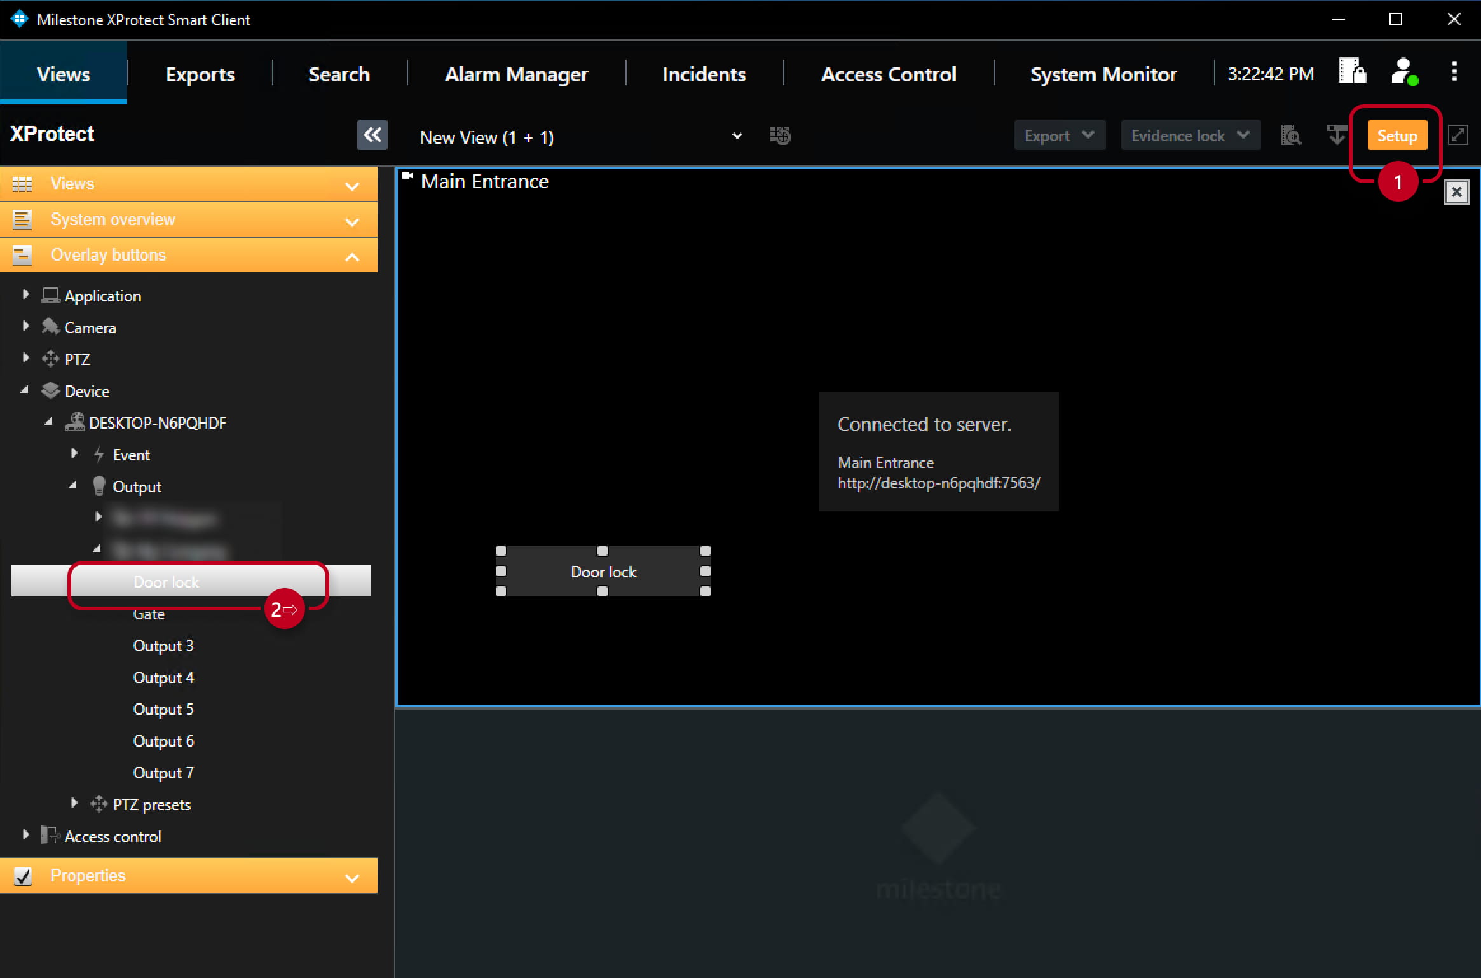Click the Camera tree icon

(51, 327)
